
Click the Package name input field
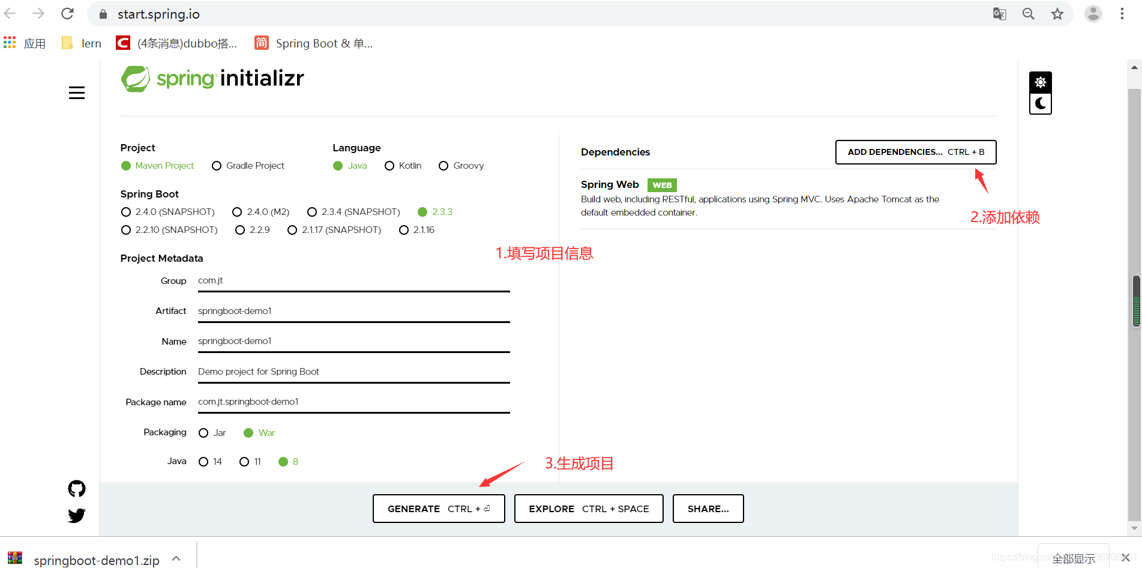(x=354, y=402)
